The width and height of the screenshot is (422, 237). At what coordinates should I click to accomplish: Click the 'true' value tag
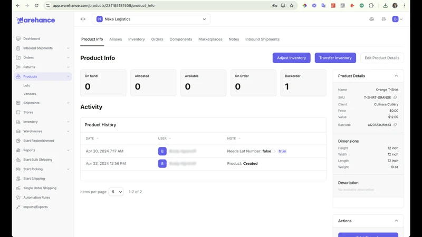point(282,151)
